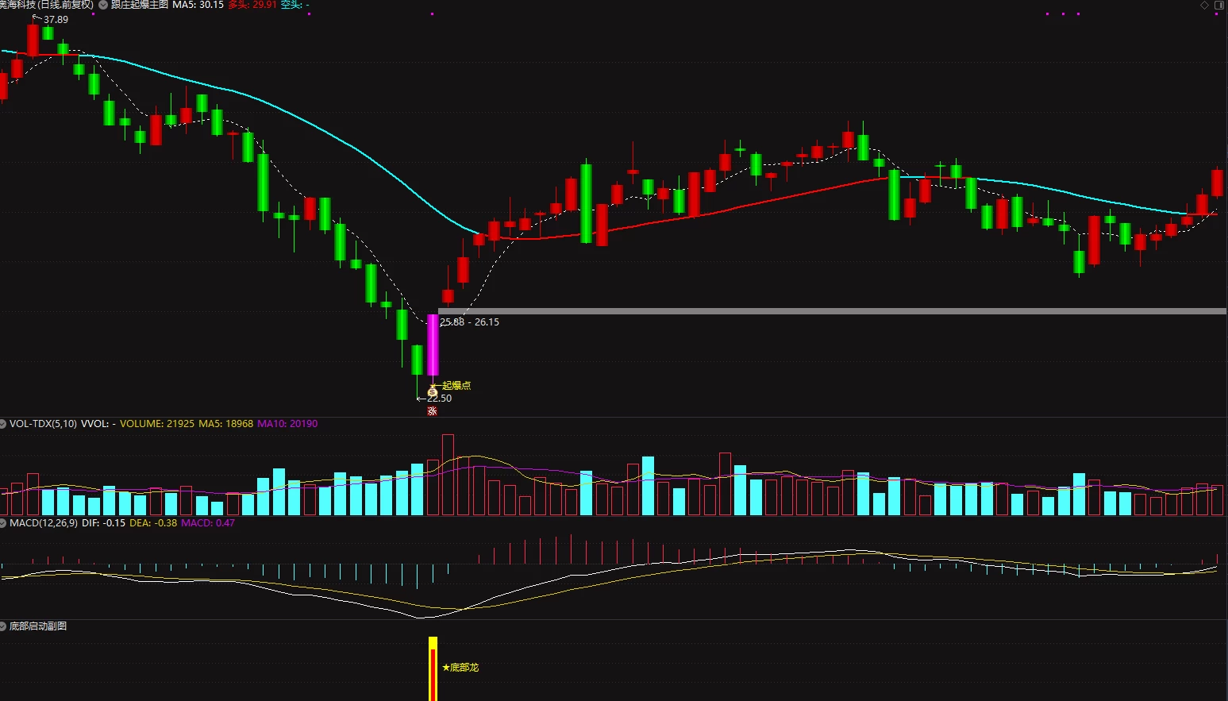This screenshot has width=1228, height=701.
Task: Open the 底部启动副图 indicator dropdown arrow
Action: click(x=3, y=626)
